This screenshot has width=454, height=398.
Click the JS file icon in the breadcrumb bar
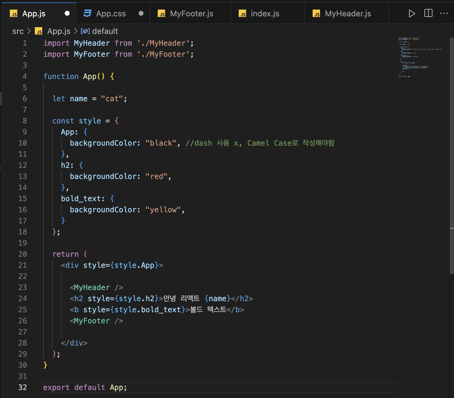click(x=39, y=31)
